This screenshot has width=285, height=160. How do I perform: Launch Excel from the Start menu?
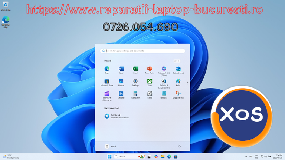[x=135, y=69]
